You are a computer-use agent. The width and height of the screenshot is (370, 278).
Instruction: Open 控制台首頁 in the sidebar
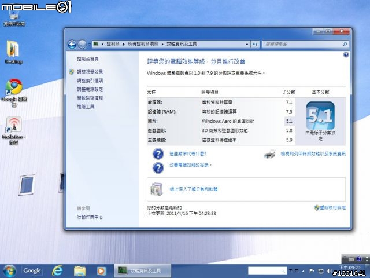tap(88, 59)
